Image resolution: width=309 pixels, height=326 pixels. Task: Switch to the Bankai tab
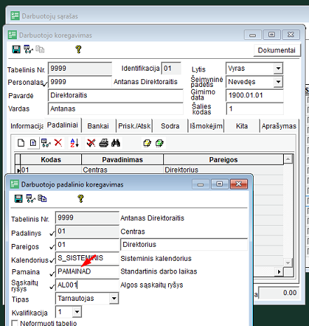click(98, 126)
